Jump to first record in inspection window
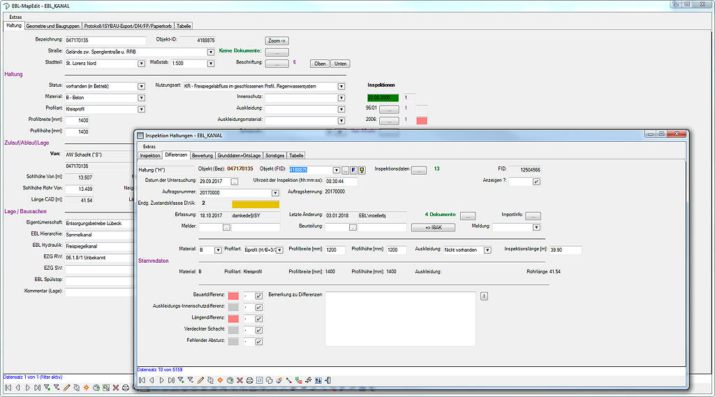 pos(142,380)
